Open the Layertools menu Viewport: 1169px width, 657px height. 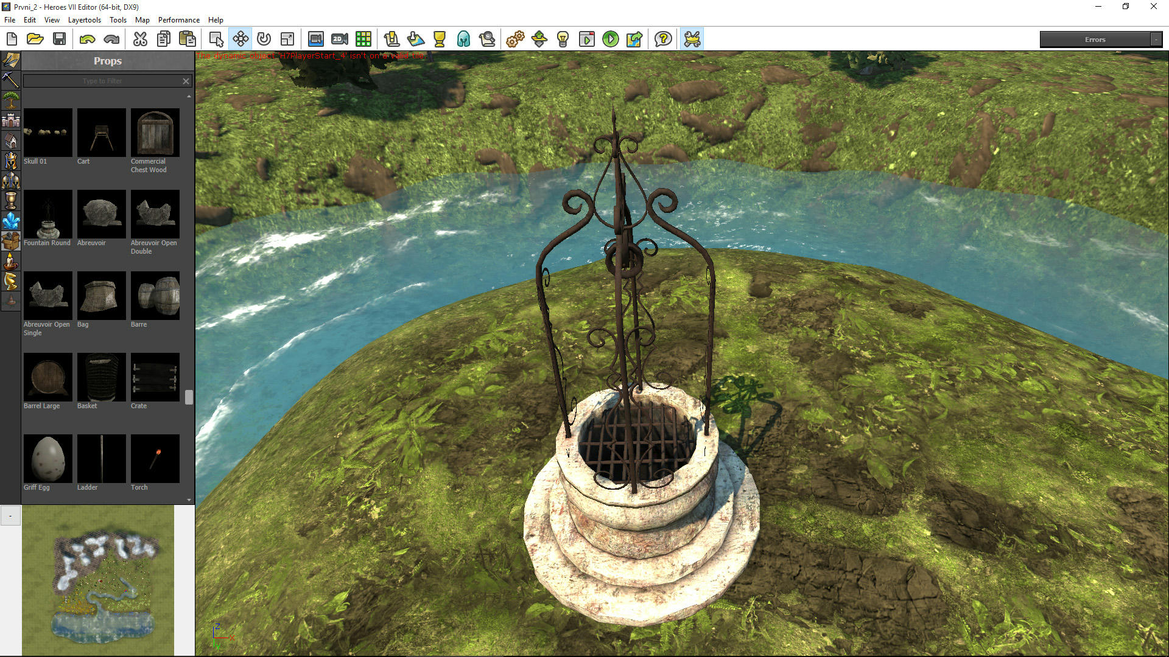coord(85,20)
